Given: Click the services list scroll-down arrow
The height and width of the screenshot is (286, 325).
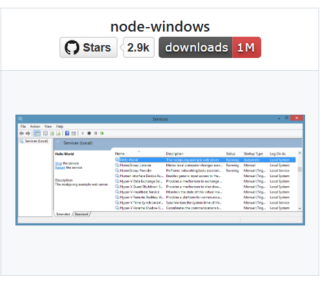Looking at the screenshot, I should [300, 208].
